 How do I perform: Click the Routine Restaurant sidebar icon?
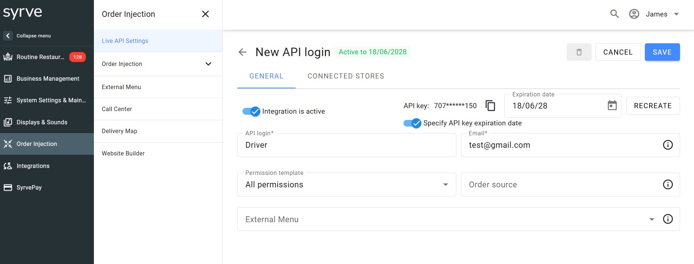pyautogui.click(x=8, y=57)
